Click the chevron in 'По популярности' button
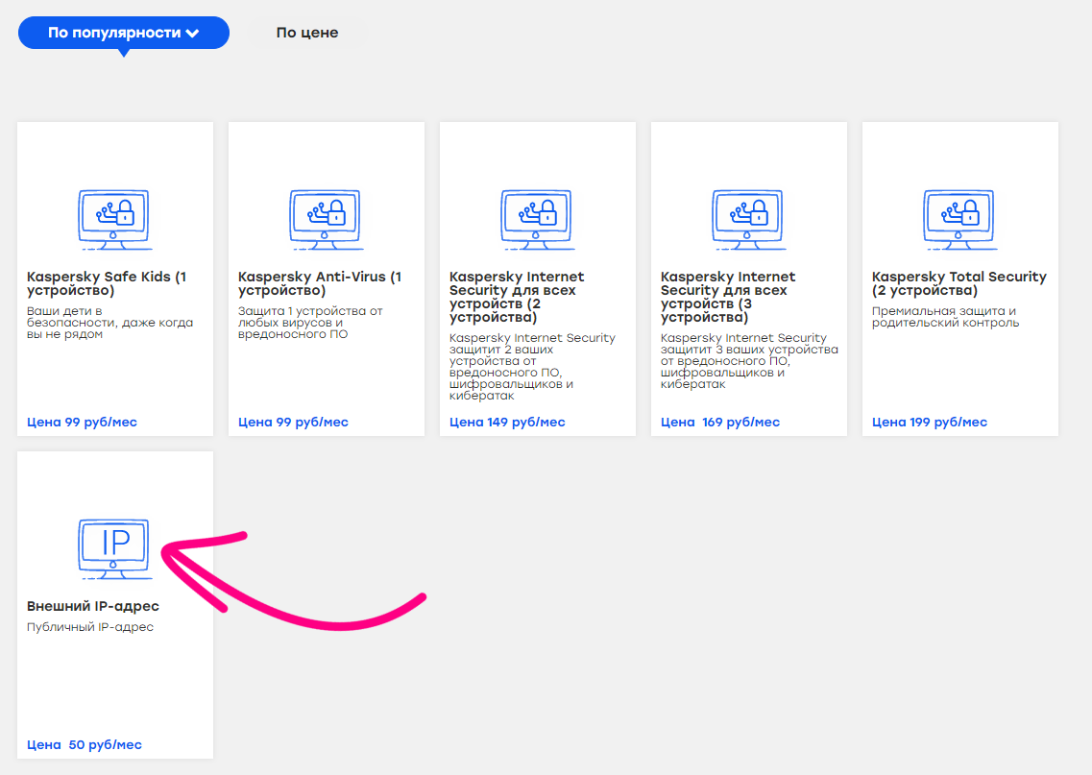The image size is (1092, 775). pyautogui.click(x=192, y=33)
